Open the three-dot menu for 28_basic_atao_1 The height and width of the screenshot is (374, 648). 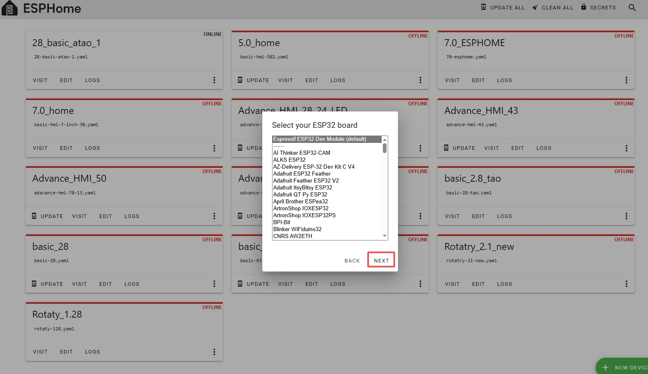(x=214, y=80)
